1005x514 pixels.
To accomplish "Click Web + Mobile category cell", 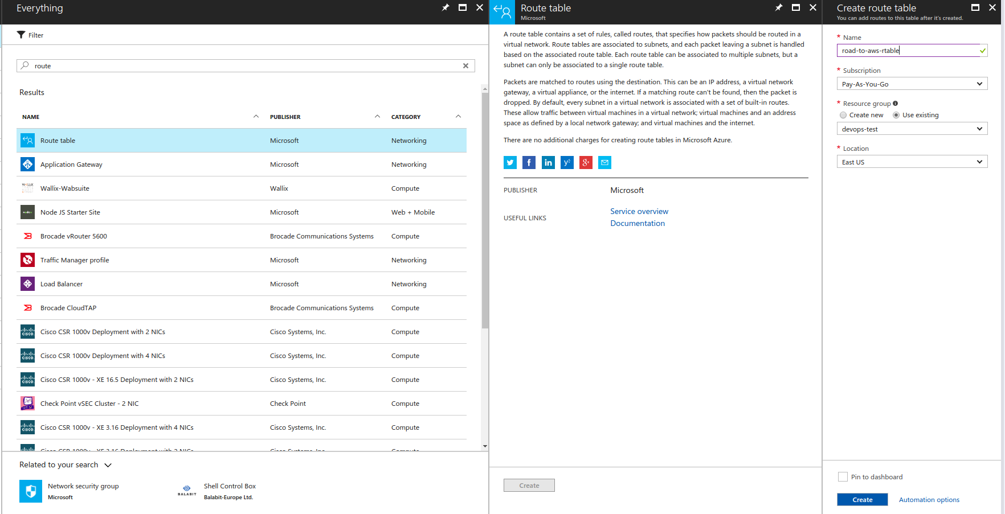I will pos(413,212).
